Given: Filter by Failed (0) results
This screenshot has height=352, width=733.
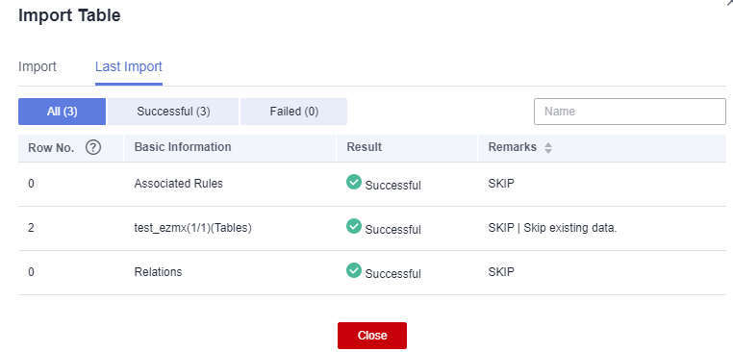Looking at the screenshot, I should click(294, 112).
